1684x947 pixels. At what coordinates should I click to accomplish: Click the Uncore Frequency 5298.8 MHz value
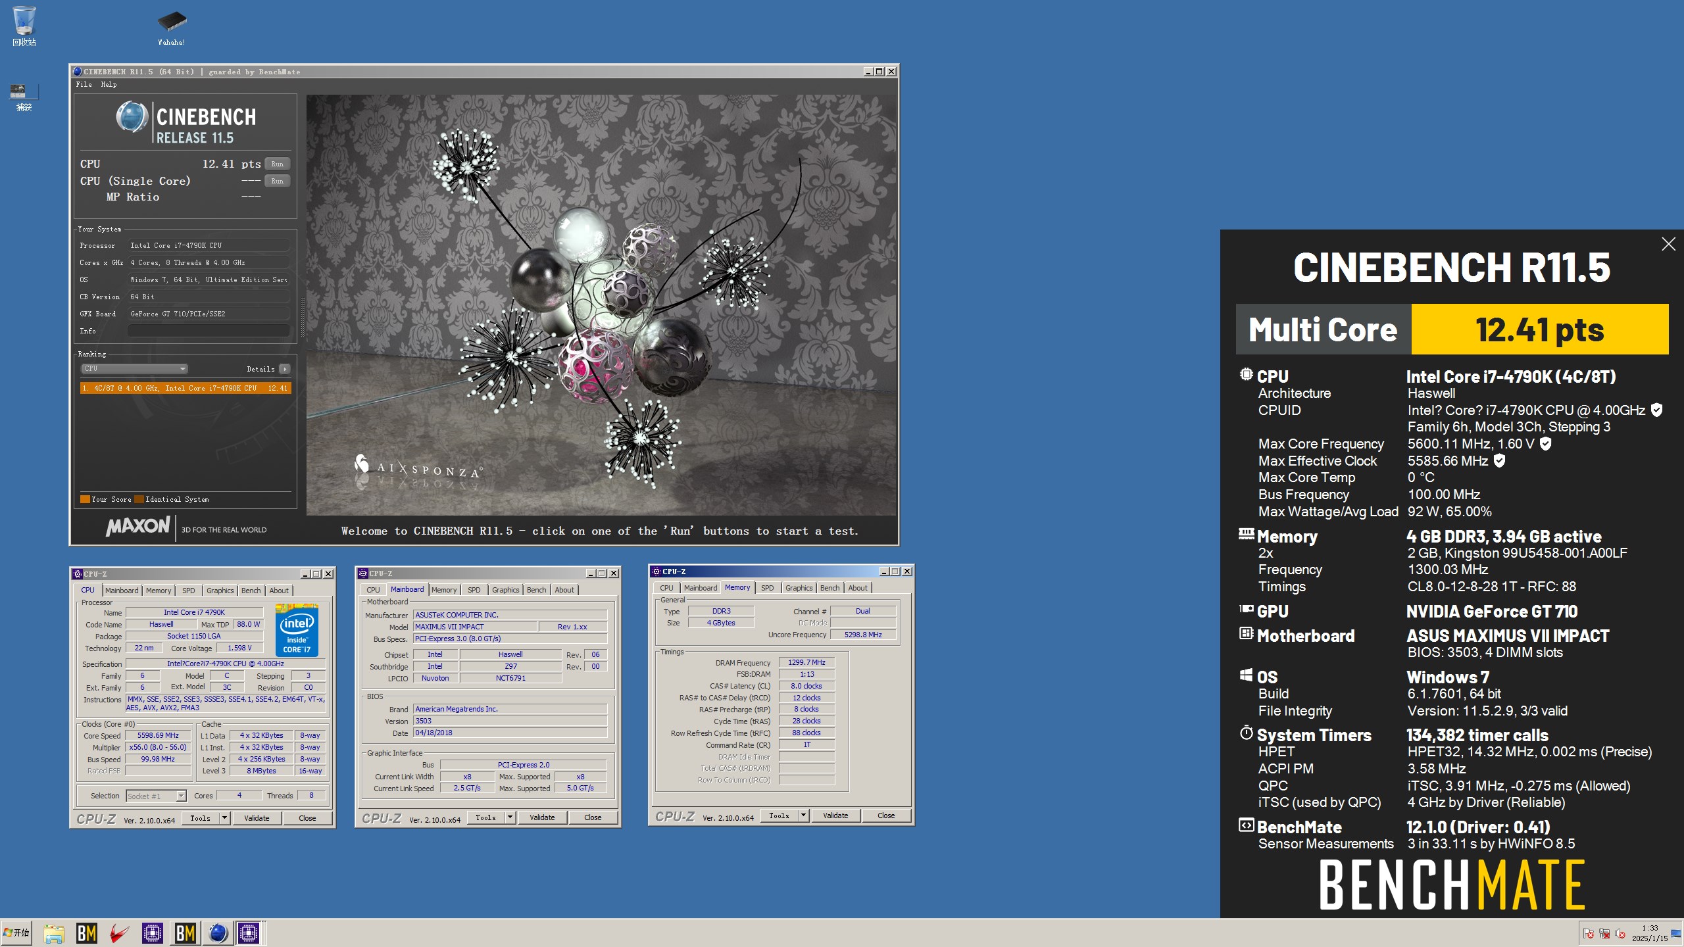pos(863,635)
